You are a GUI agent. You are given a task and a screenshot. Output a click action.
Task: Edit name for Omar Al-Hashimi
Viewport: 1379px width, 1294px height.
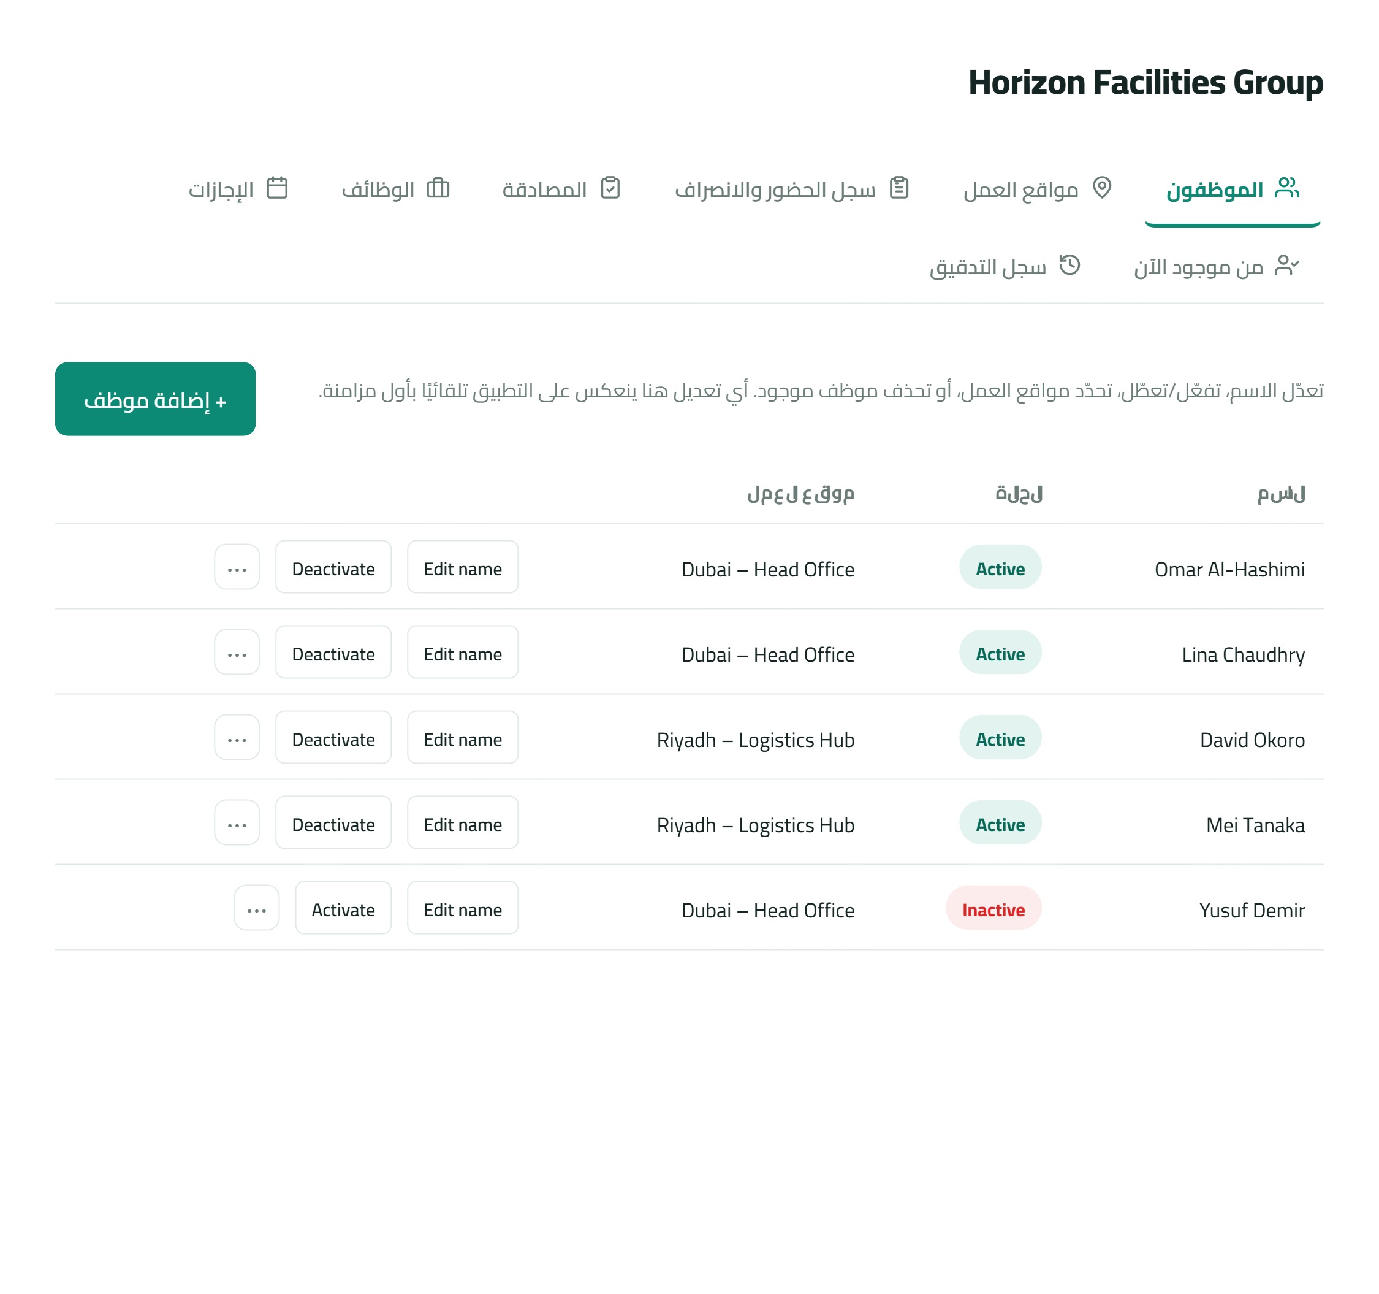point(463,567)
